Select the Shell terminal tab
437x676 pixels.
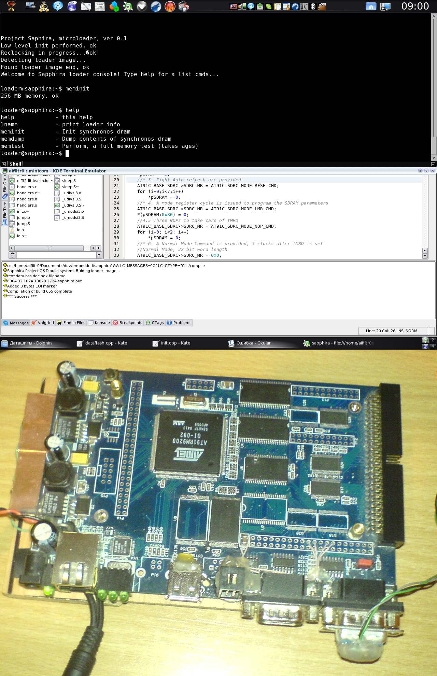click(x=15, y=164)
